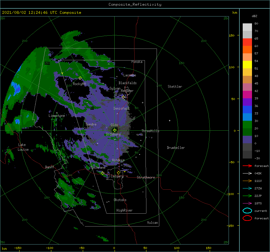Click the Sylvan label
The image size is (270, 252).
(x=115, y=88)
